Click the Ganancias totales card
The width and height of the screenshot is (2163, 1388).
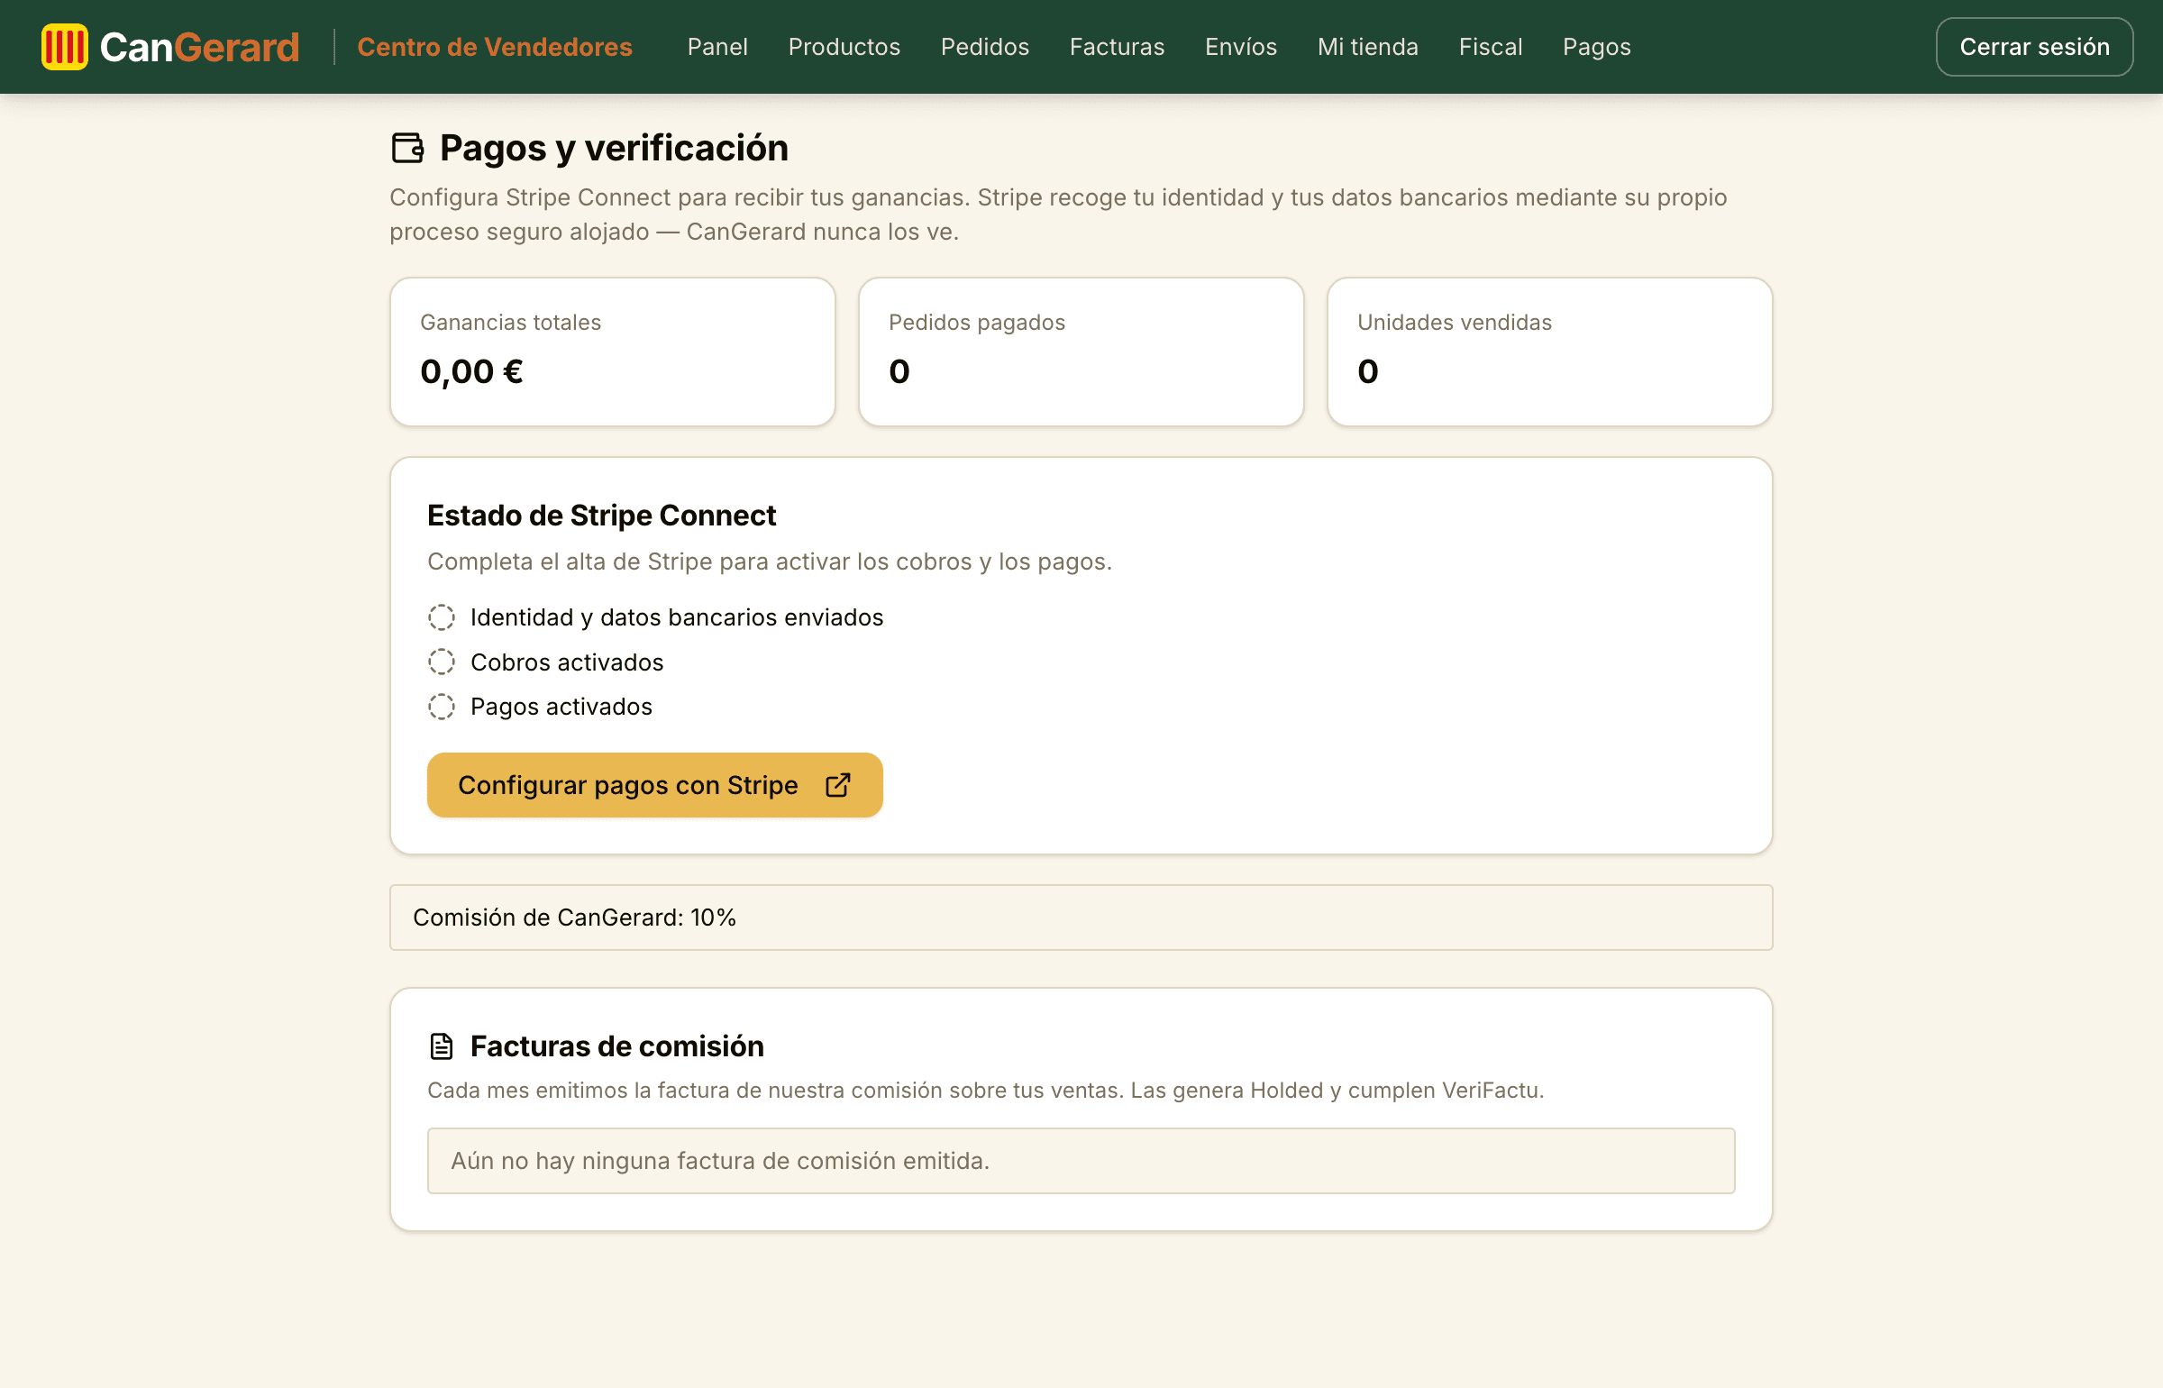[x=613, y=352]
